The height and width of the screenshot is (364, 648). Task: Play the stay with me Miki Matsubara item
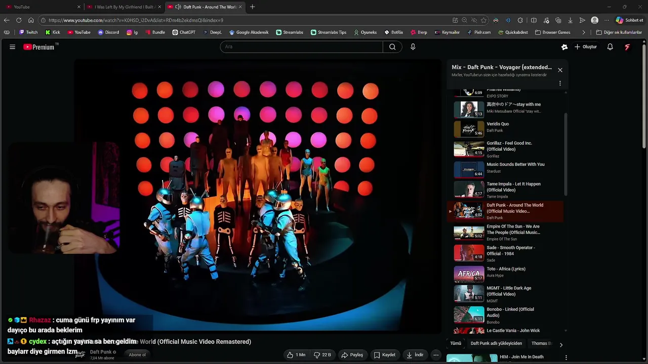click(x=505, y=109)
